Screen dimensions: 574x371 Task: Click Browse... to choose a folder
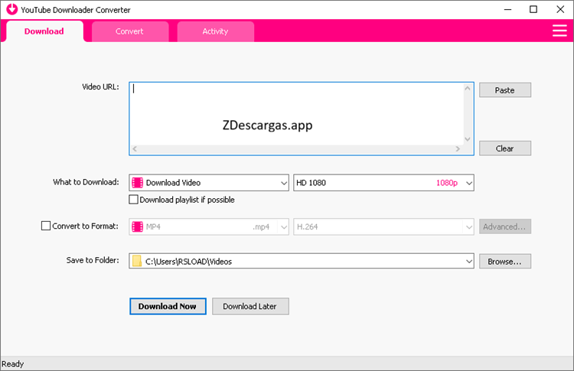(x=505, y=262)
